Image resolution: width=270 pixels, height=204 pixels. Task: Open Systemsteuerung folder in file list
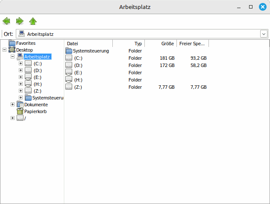88,51
